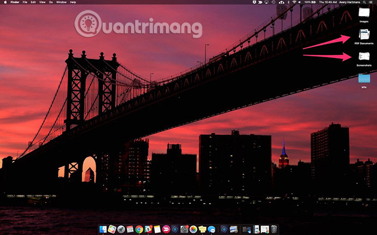Viewport: 377px width, 235px height.
Task: Open the Wi-Fi menu bar icon
Action: (294, 2)
